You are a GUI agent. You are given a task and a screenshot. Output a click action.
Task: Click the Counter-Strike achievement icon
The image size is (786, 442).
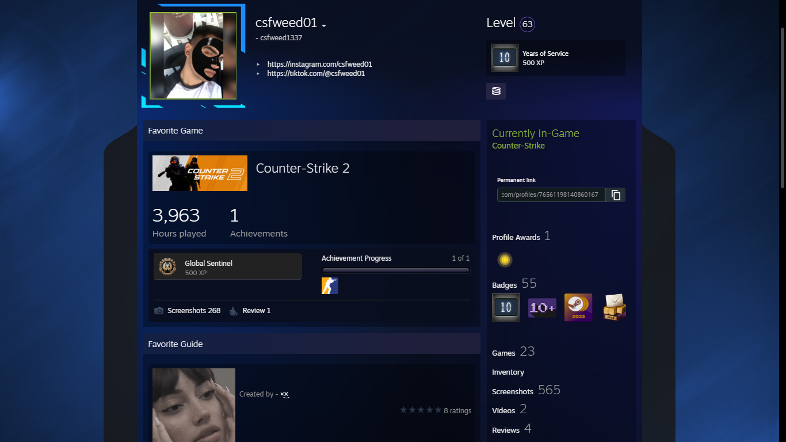330,286
